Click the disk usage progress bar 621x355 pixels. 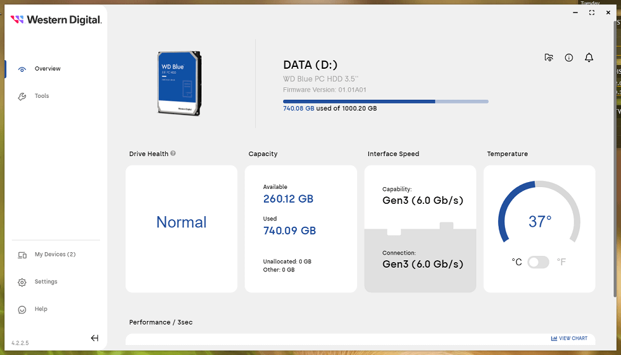(x=386, y=102)
